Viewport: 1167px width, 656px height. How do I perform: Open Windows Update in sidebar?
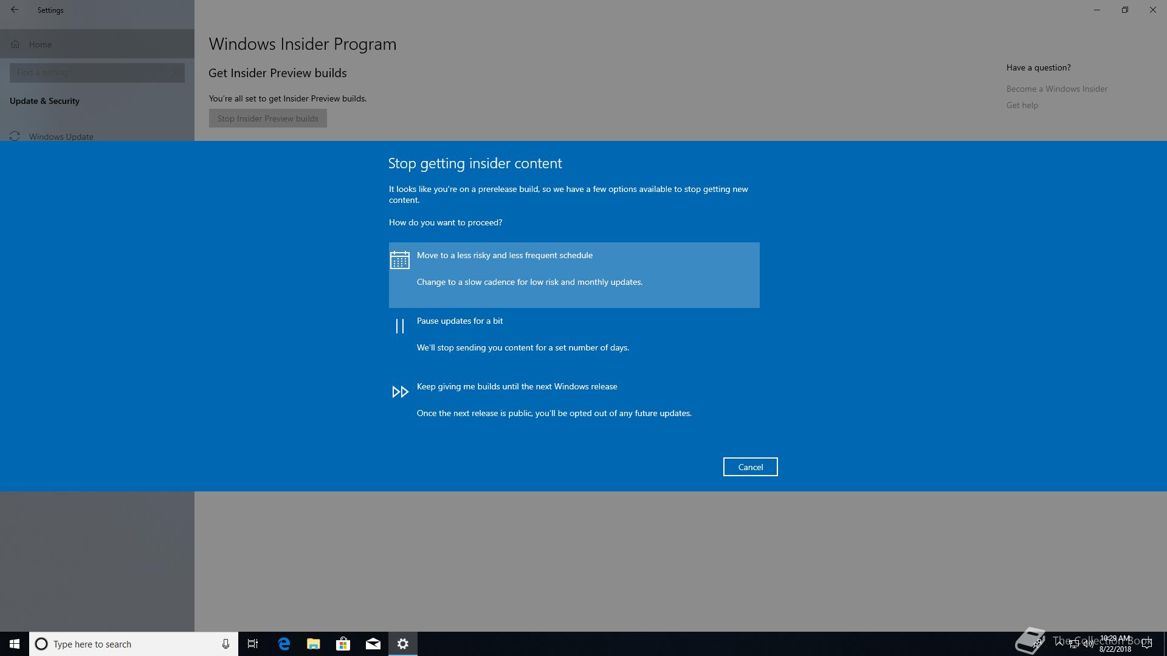(x=97, y=136)
